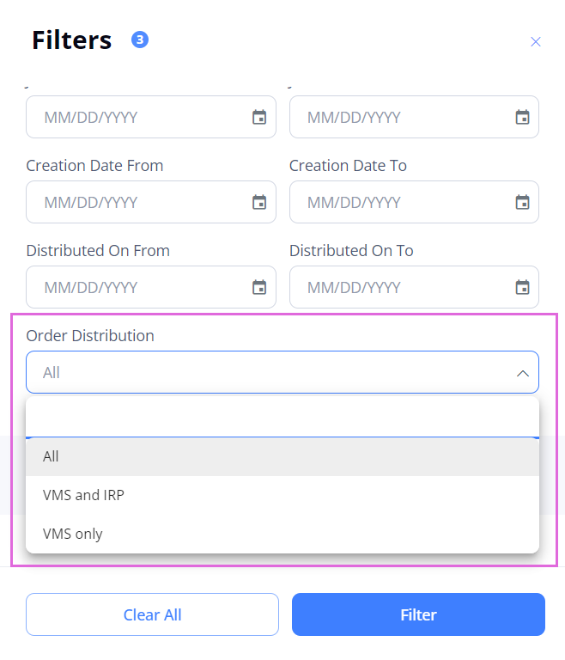This screenshot has width=565, height=660.
Task: Open calendar icon in top-right date field
Action: 522,117
